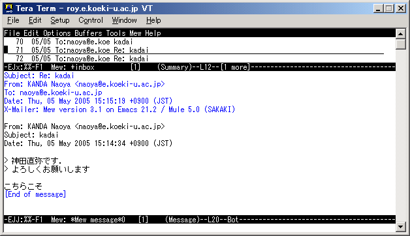Click the reply text こちらこそ
This screenshot has width=410, height=236.
23,186
